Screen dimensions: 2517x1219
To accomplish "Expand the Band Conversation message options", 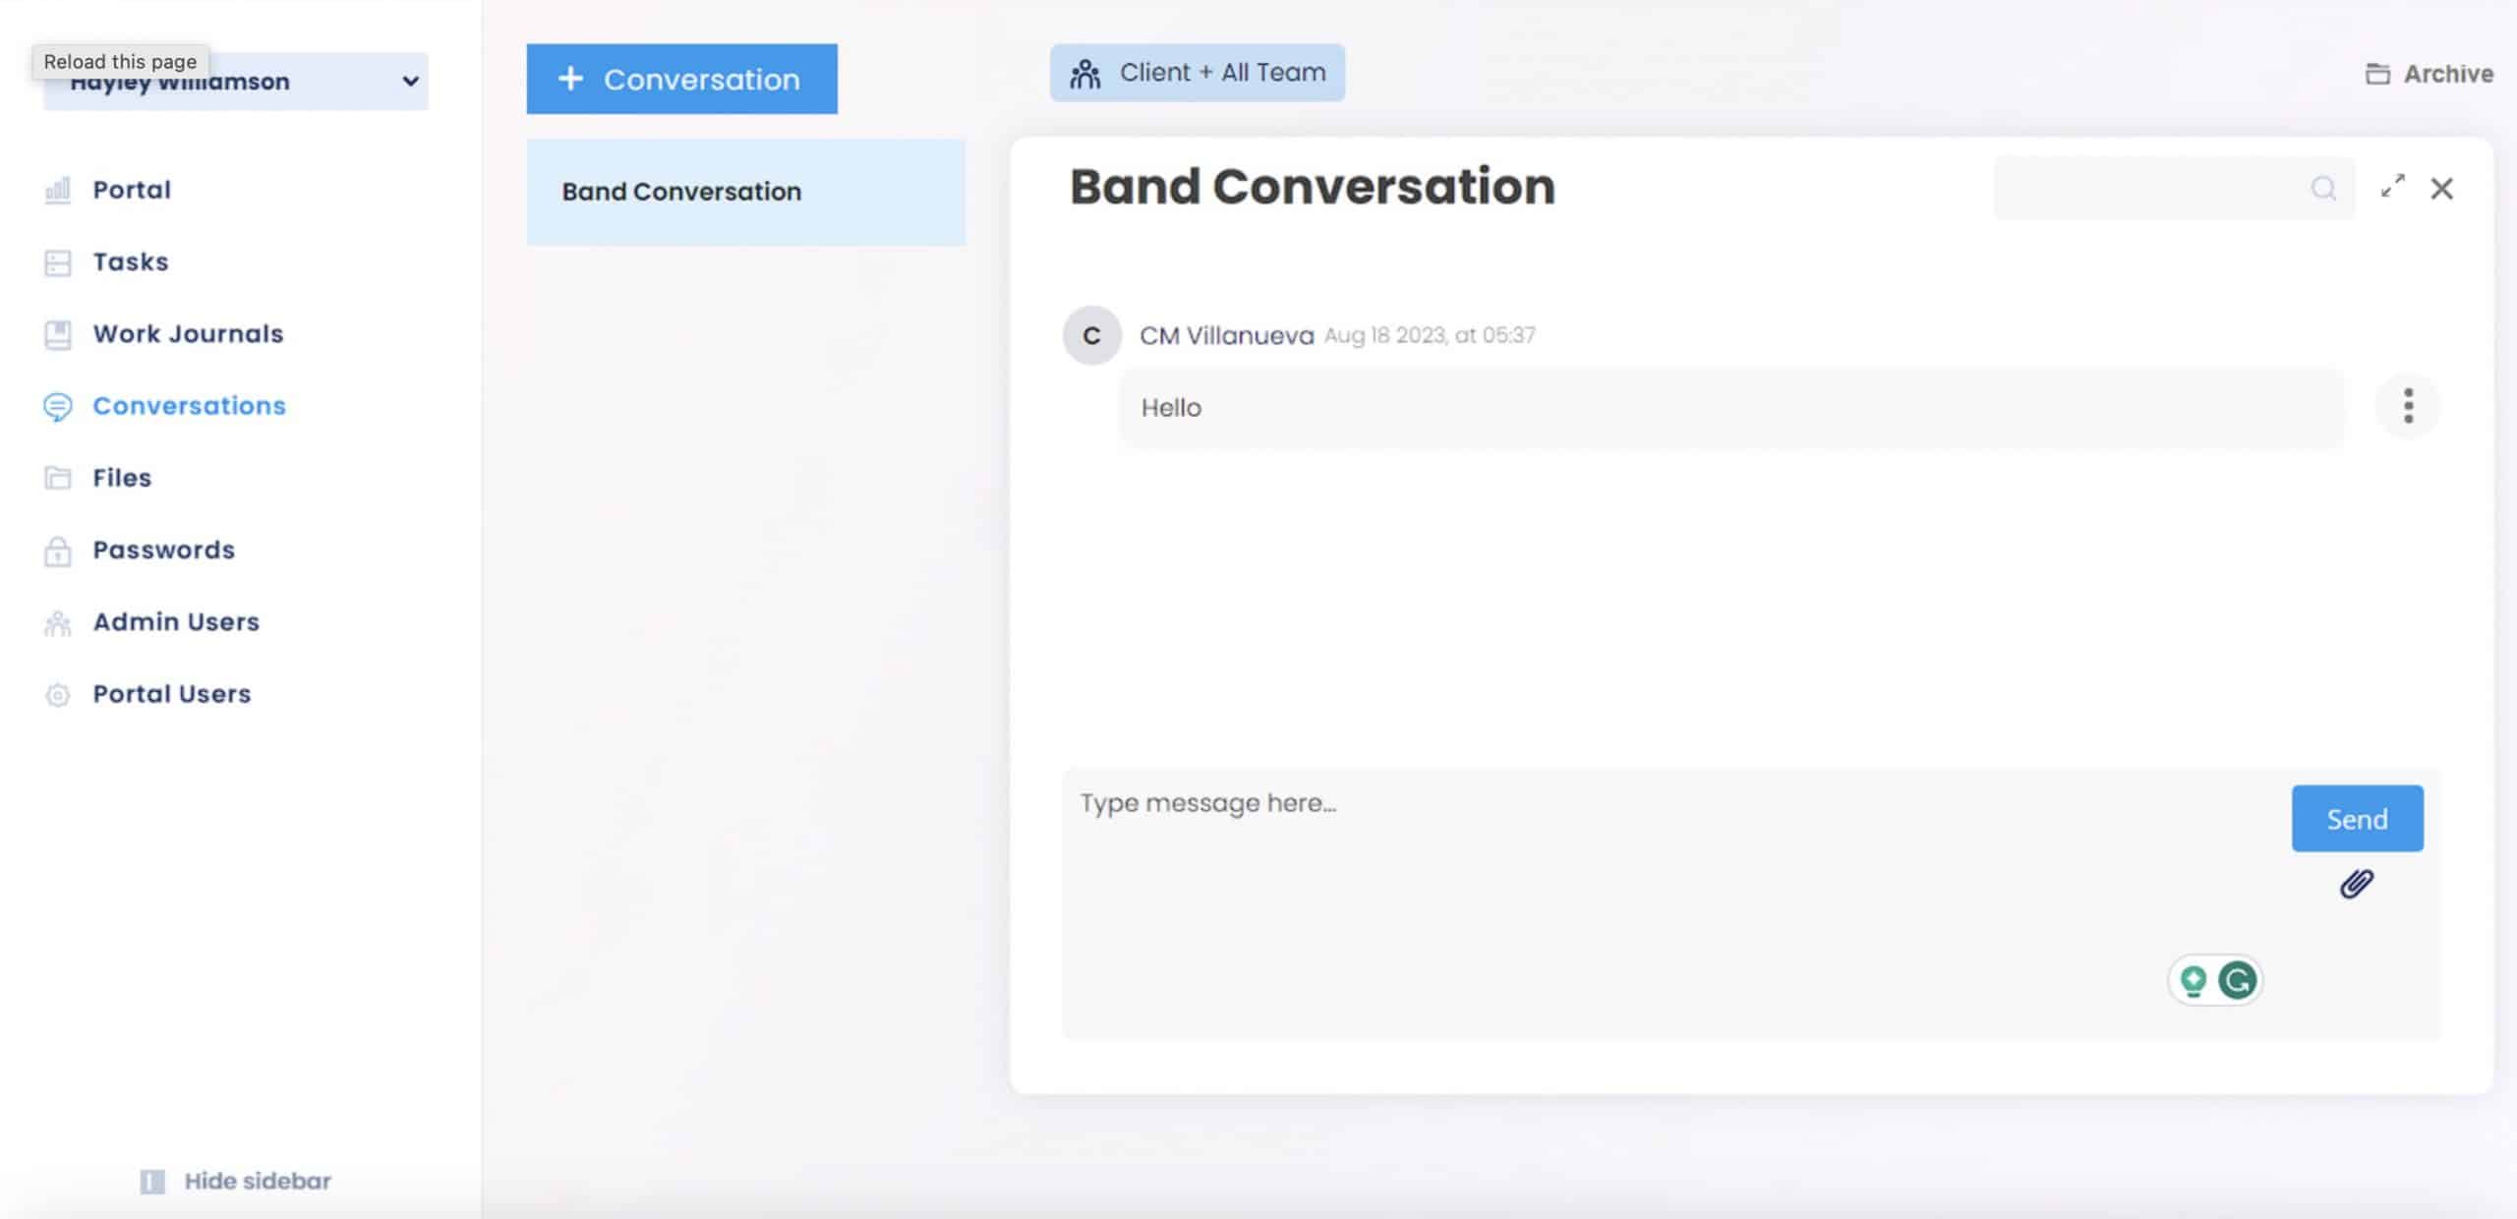I will tap(2408, 406).
